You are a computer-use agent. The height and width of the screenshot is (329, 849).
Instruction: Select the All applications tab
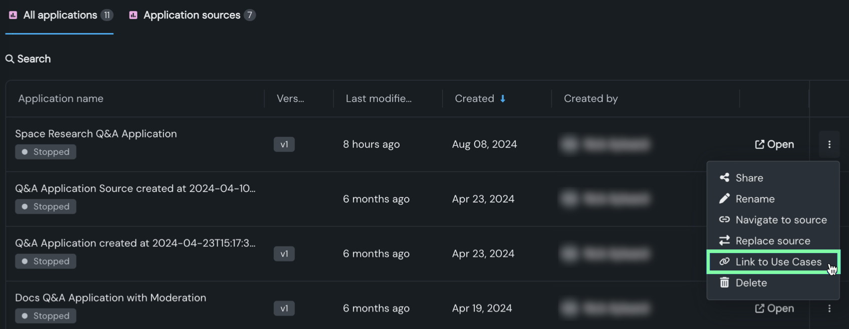pos(60,15)
